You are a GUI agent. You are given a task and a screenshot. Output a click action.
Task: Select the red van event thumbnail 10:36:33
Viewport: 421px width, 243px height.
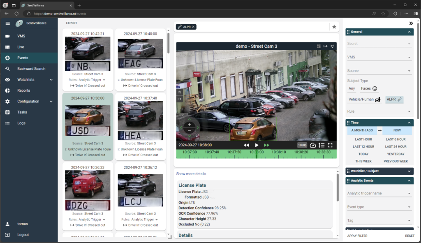(x=88, y=184)
